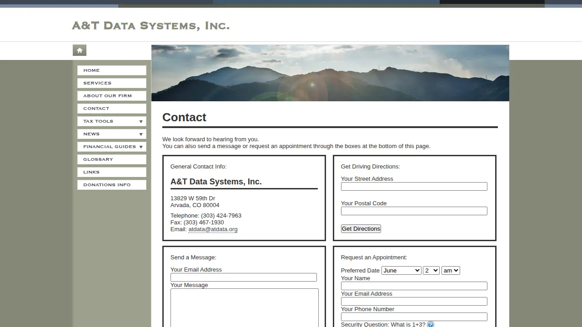
Task: Open the Donations Info page
Action: point(112,185)
